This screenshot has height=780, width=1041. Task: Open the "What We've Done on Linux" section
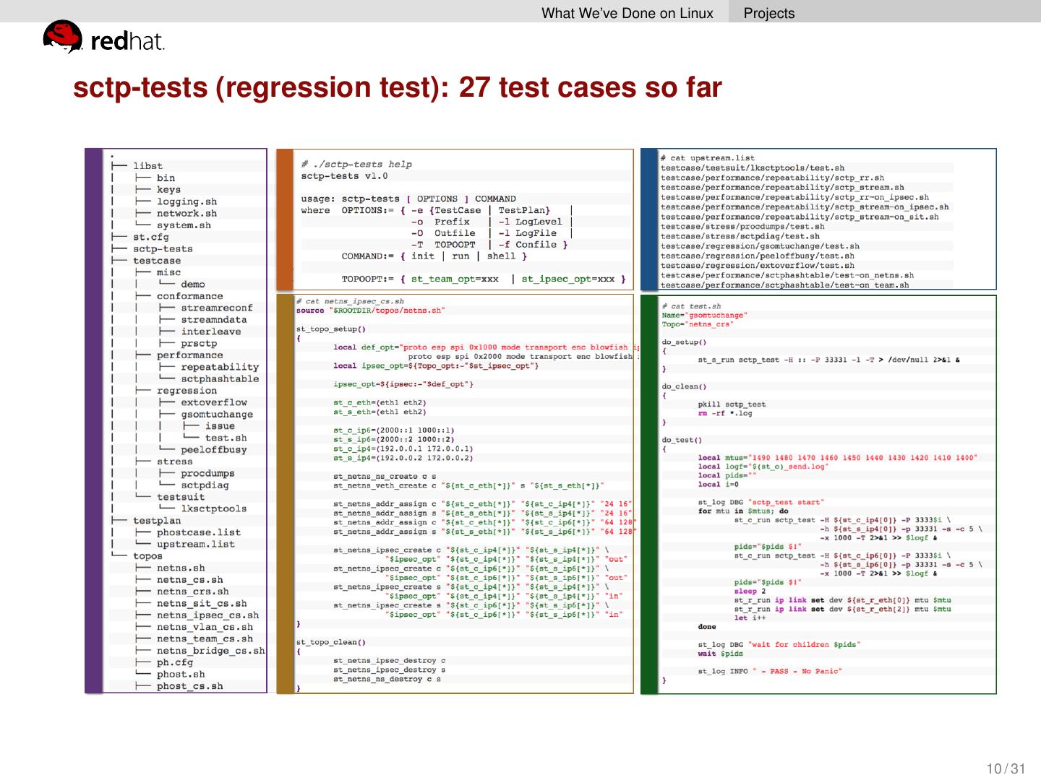click(627, 13)
